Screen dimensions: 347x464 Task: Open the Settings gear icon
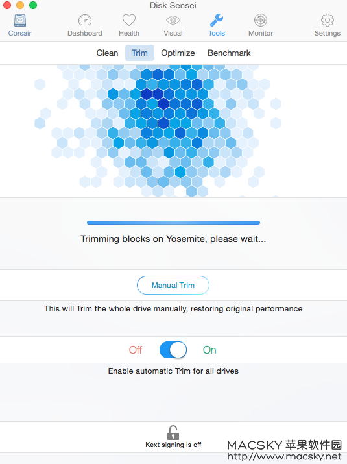click(x=327, y=20)
